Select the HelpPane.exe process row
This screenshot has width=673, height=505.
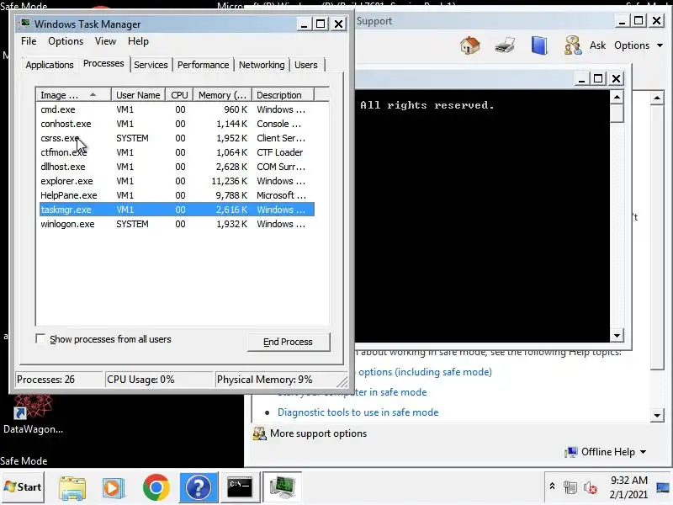pyautogui.click(x=177, y=195)
